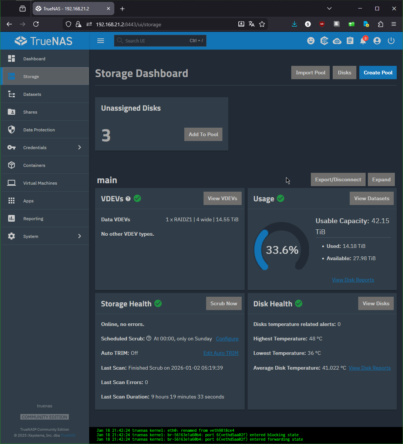Click the VDEVs help question icon
Image resolution: width=403 pixels, height=444 pixels.
(x=128, y=199)
